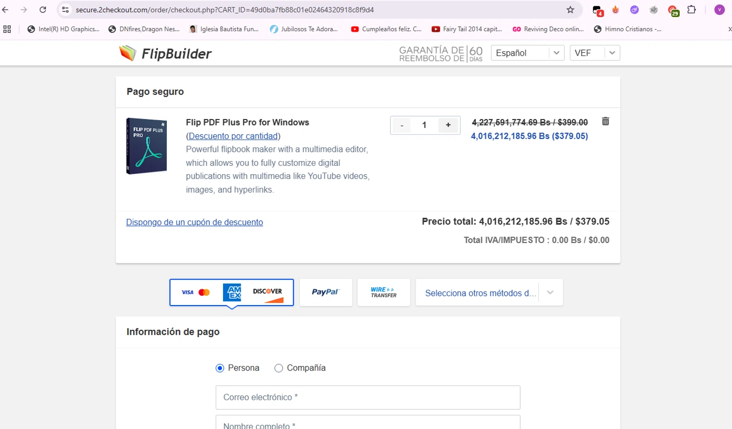Screen dimensions: 732x429
Task: Open the VEF currency dropdown
Action: (595, 53)
